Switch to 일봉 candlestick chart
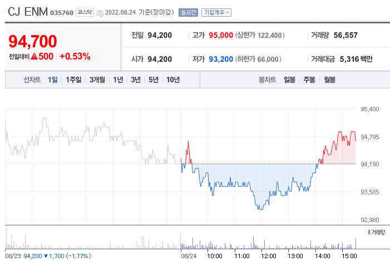390x266 pixels. (289, 80)
